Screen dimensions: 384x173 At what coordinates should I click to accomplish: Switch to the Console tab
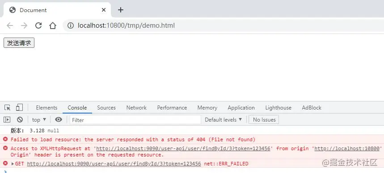[x=77, y=108]
